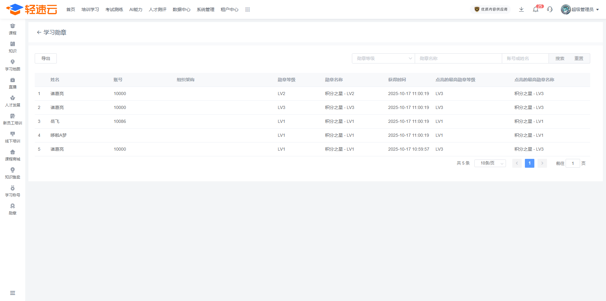The image size is (606, 301).
Task: Open the 数据中心 top menu
Action: tap(181, 10)
